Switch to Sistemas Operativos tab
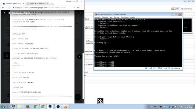The image size is (195, 109). coord(13,4)
